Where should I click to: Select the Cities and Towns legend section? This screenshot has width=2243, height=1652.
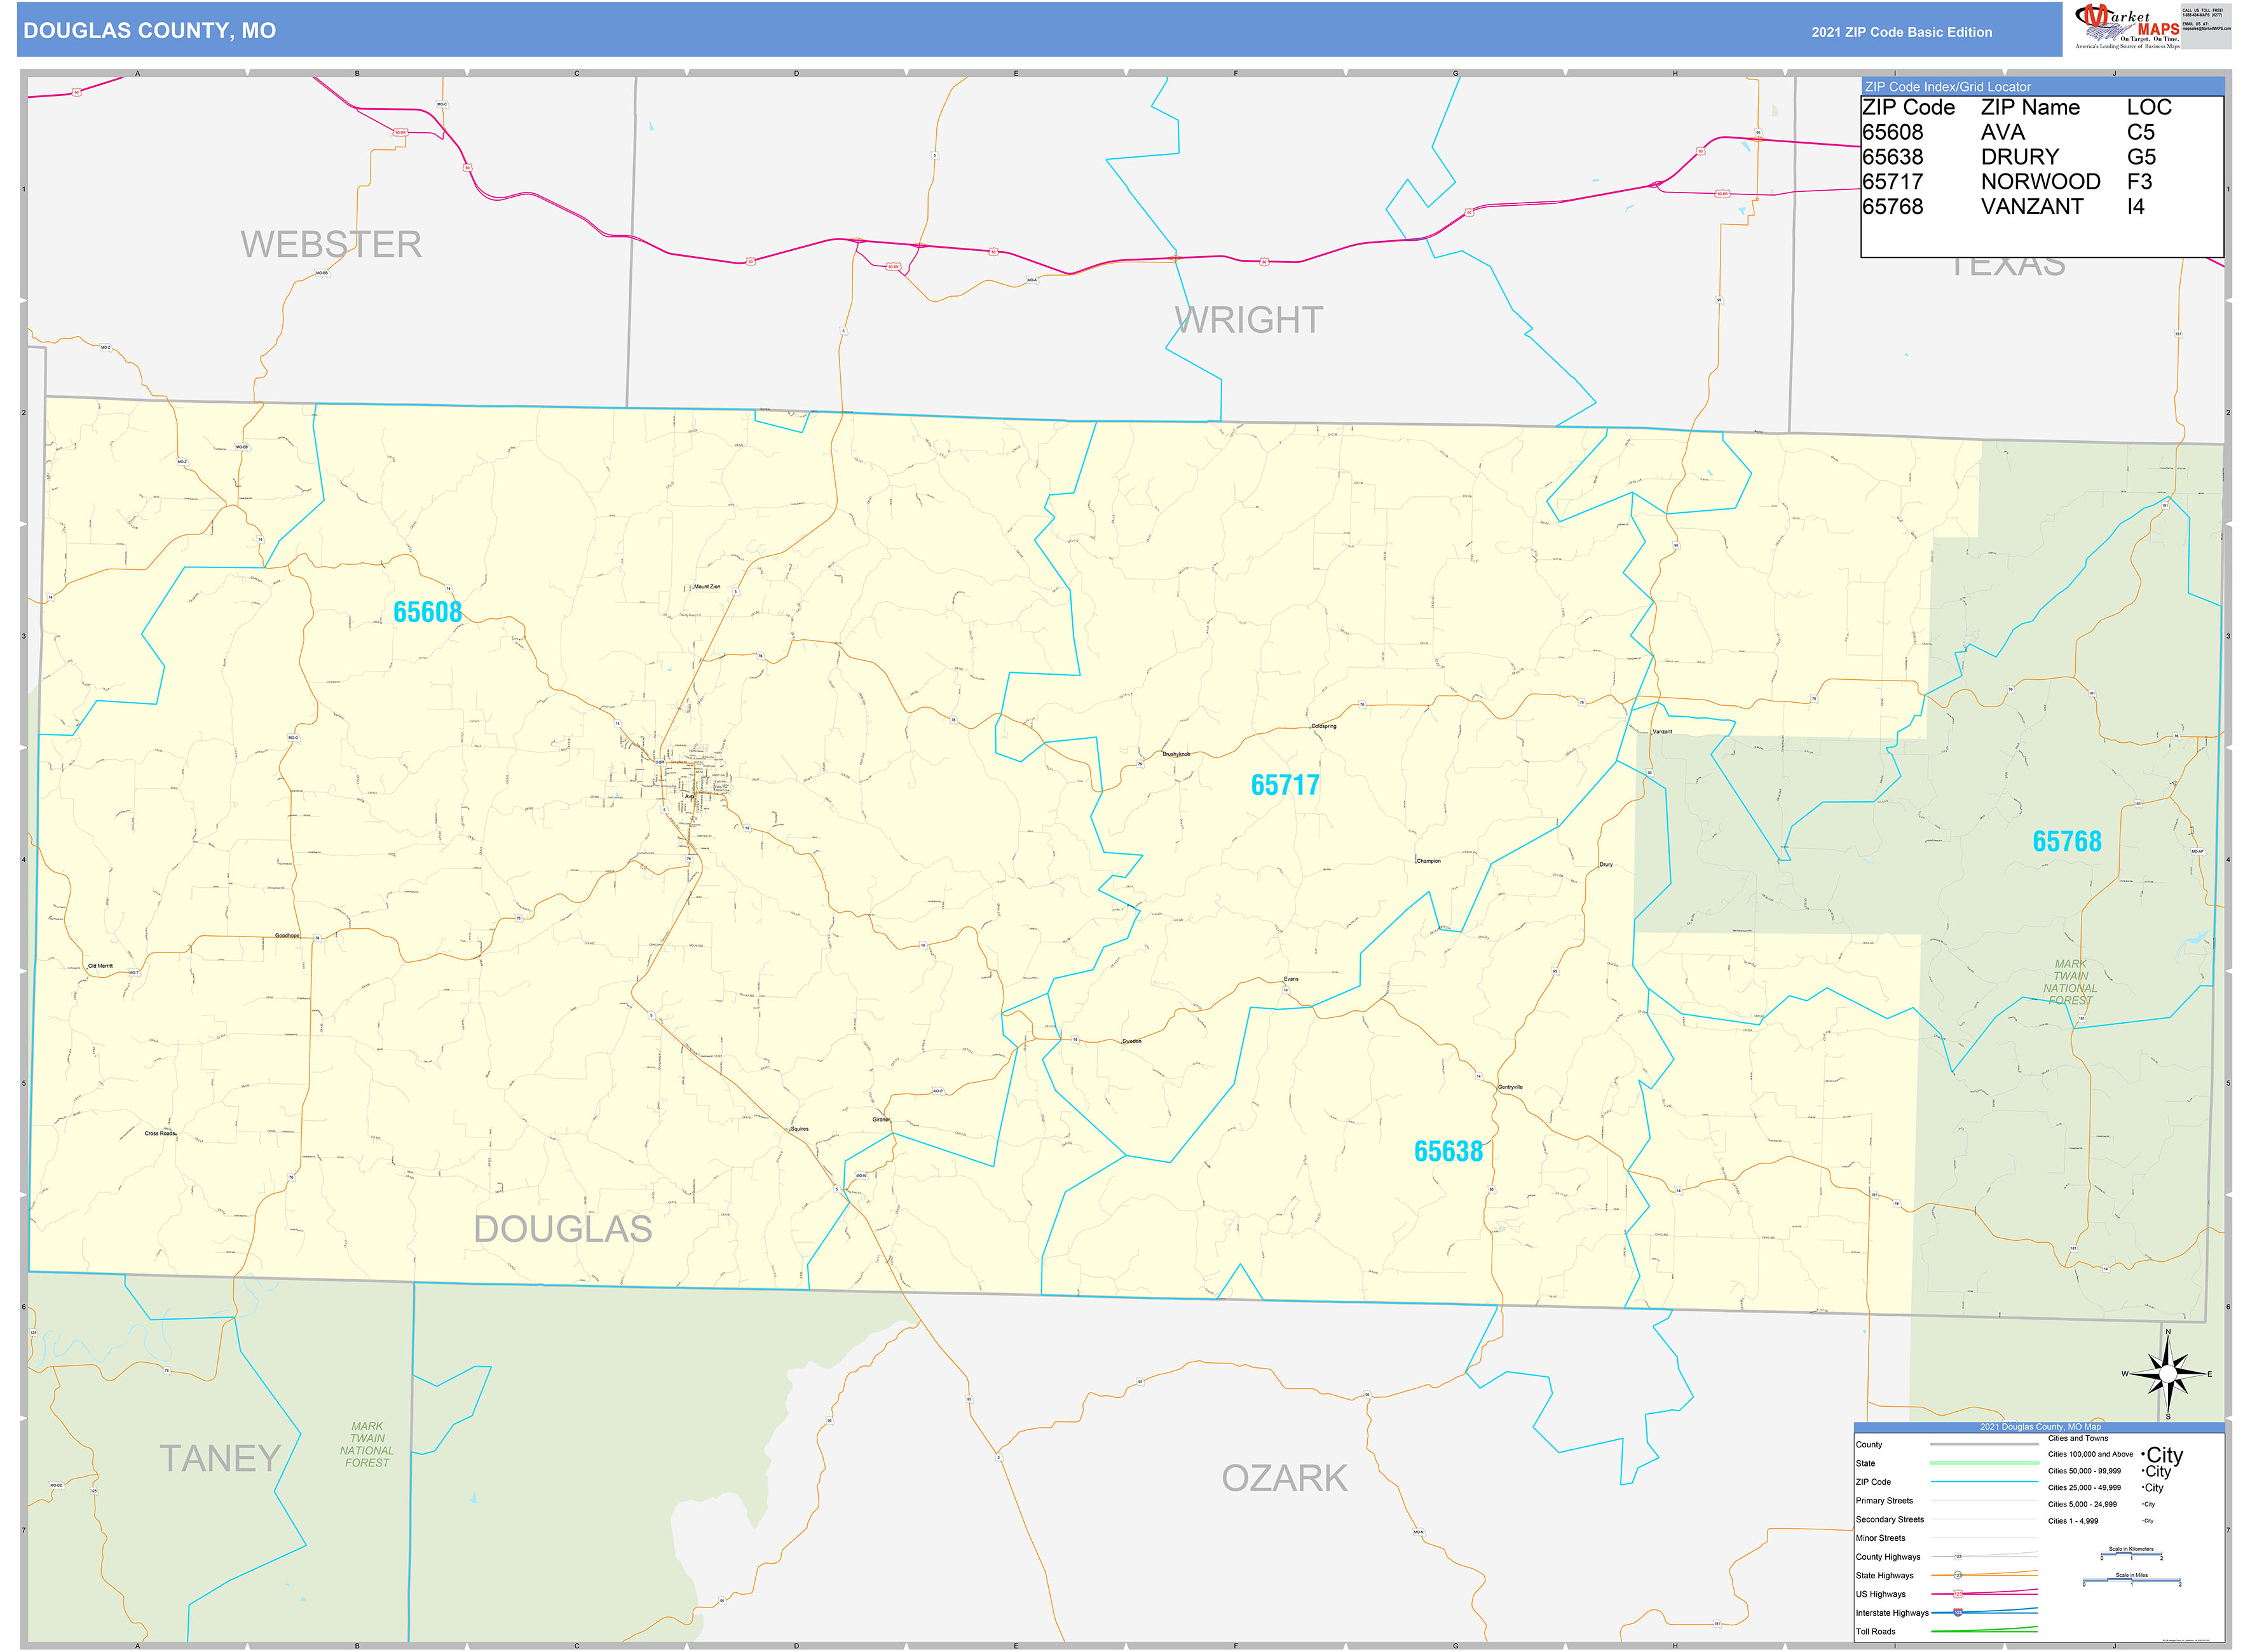pos(2078,1439)
